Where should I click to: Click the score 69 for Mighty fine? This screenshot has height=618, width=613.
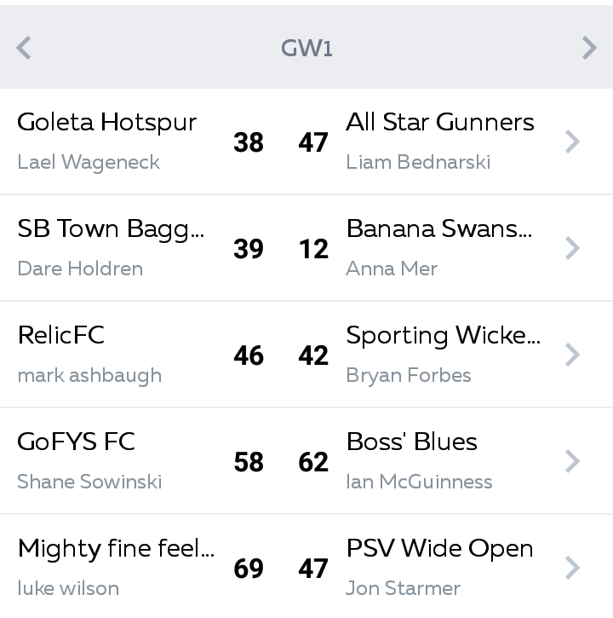(249, 569)
